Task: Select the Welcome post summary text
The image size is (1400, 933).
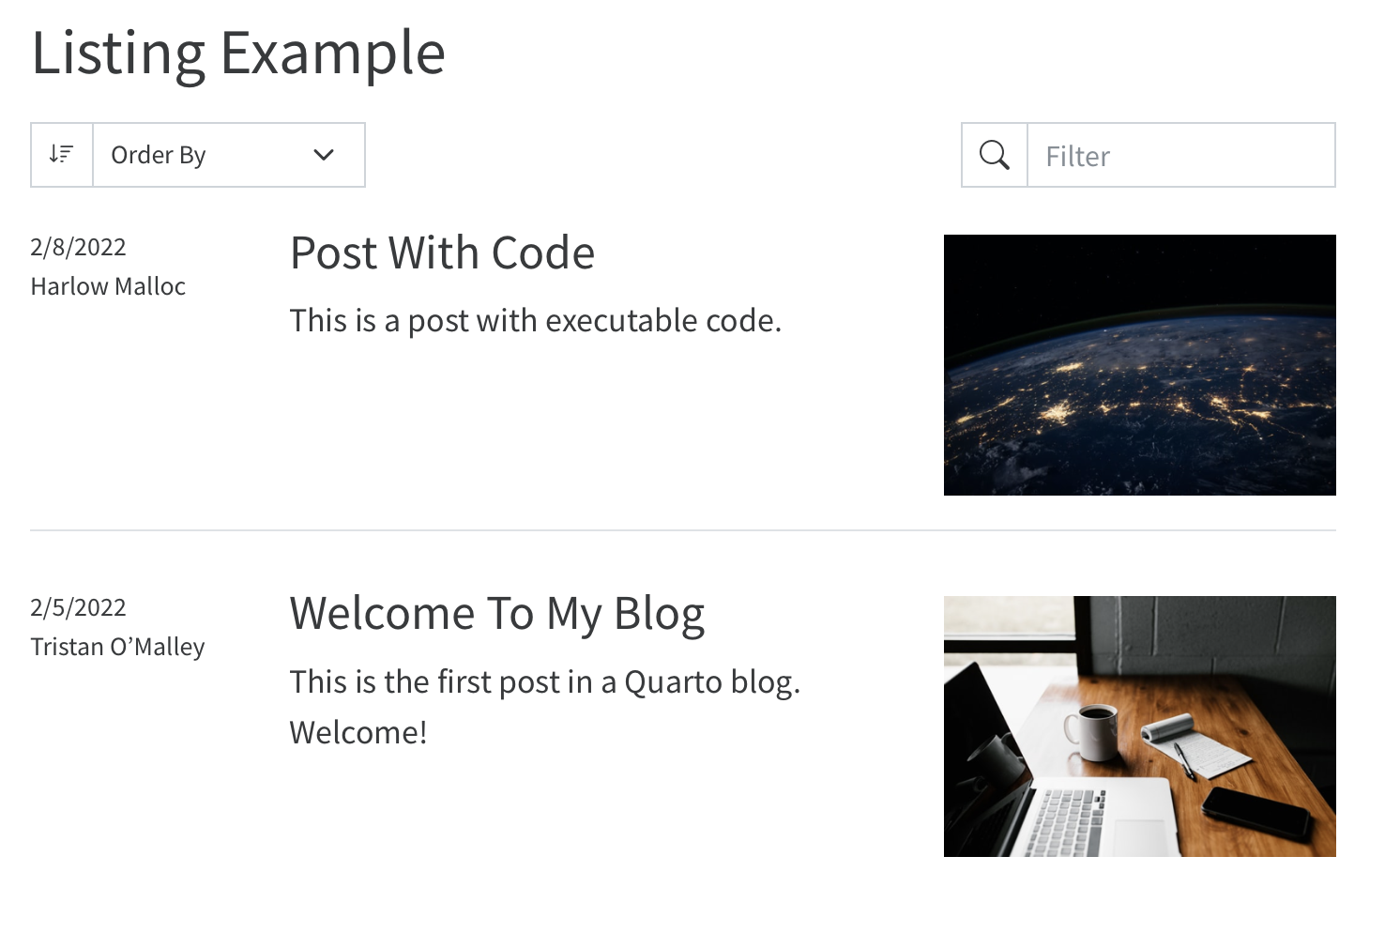Action: coord(546,682)
